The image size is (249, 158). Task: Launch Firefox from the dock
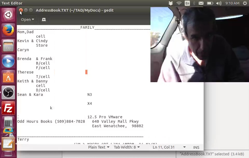coord(8,30)
